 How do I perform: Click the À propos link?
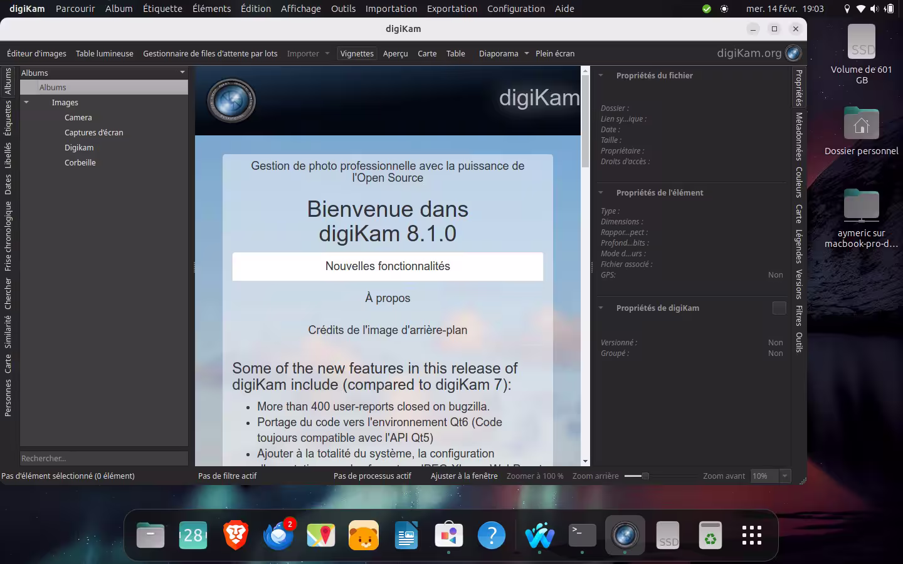click(388, 298)
